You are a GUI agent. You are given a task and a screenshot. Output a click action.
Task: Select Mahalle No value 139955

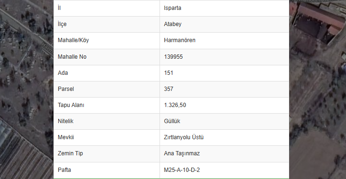tap(173, 57)
